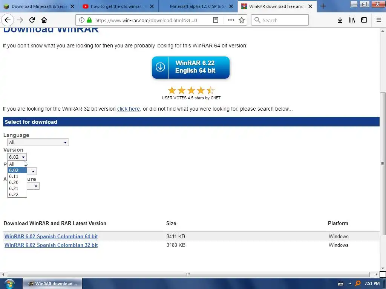Choose version 6.11 in the list
Screen dimensions: 386x289
(x=17, y=176)
